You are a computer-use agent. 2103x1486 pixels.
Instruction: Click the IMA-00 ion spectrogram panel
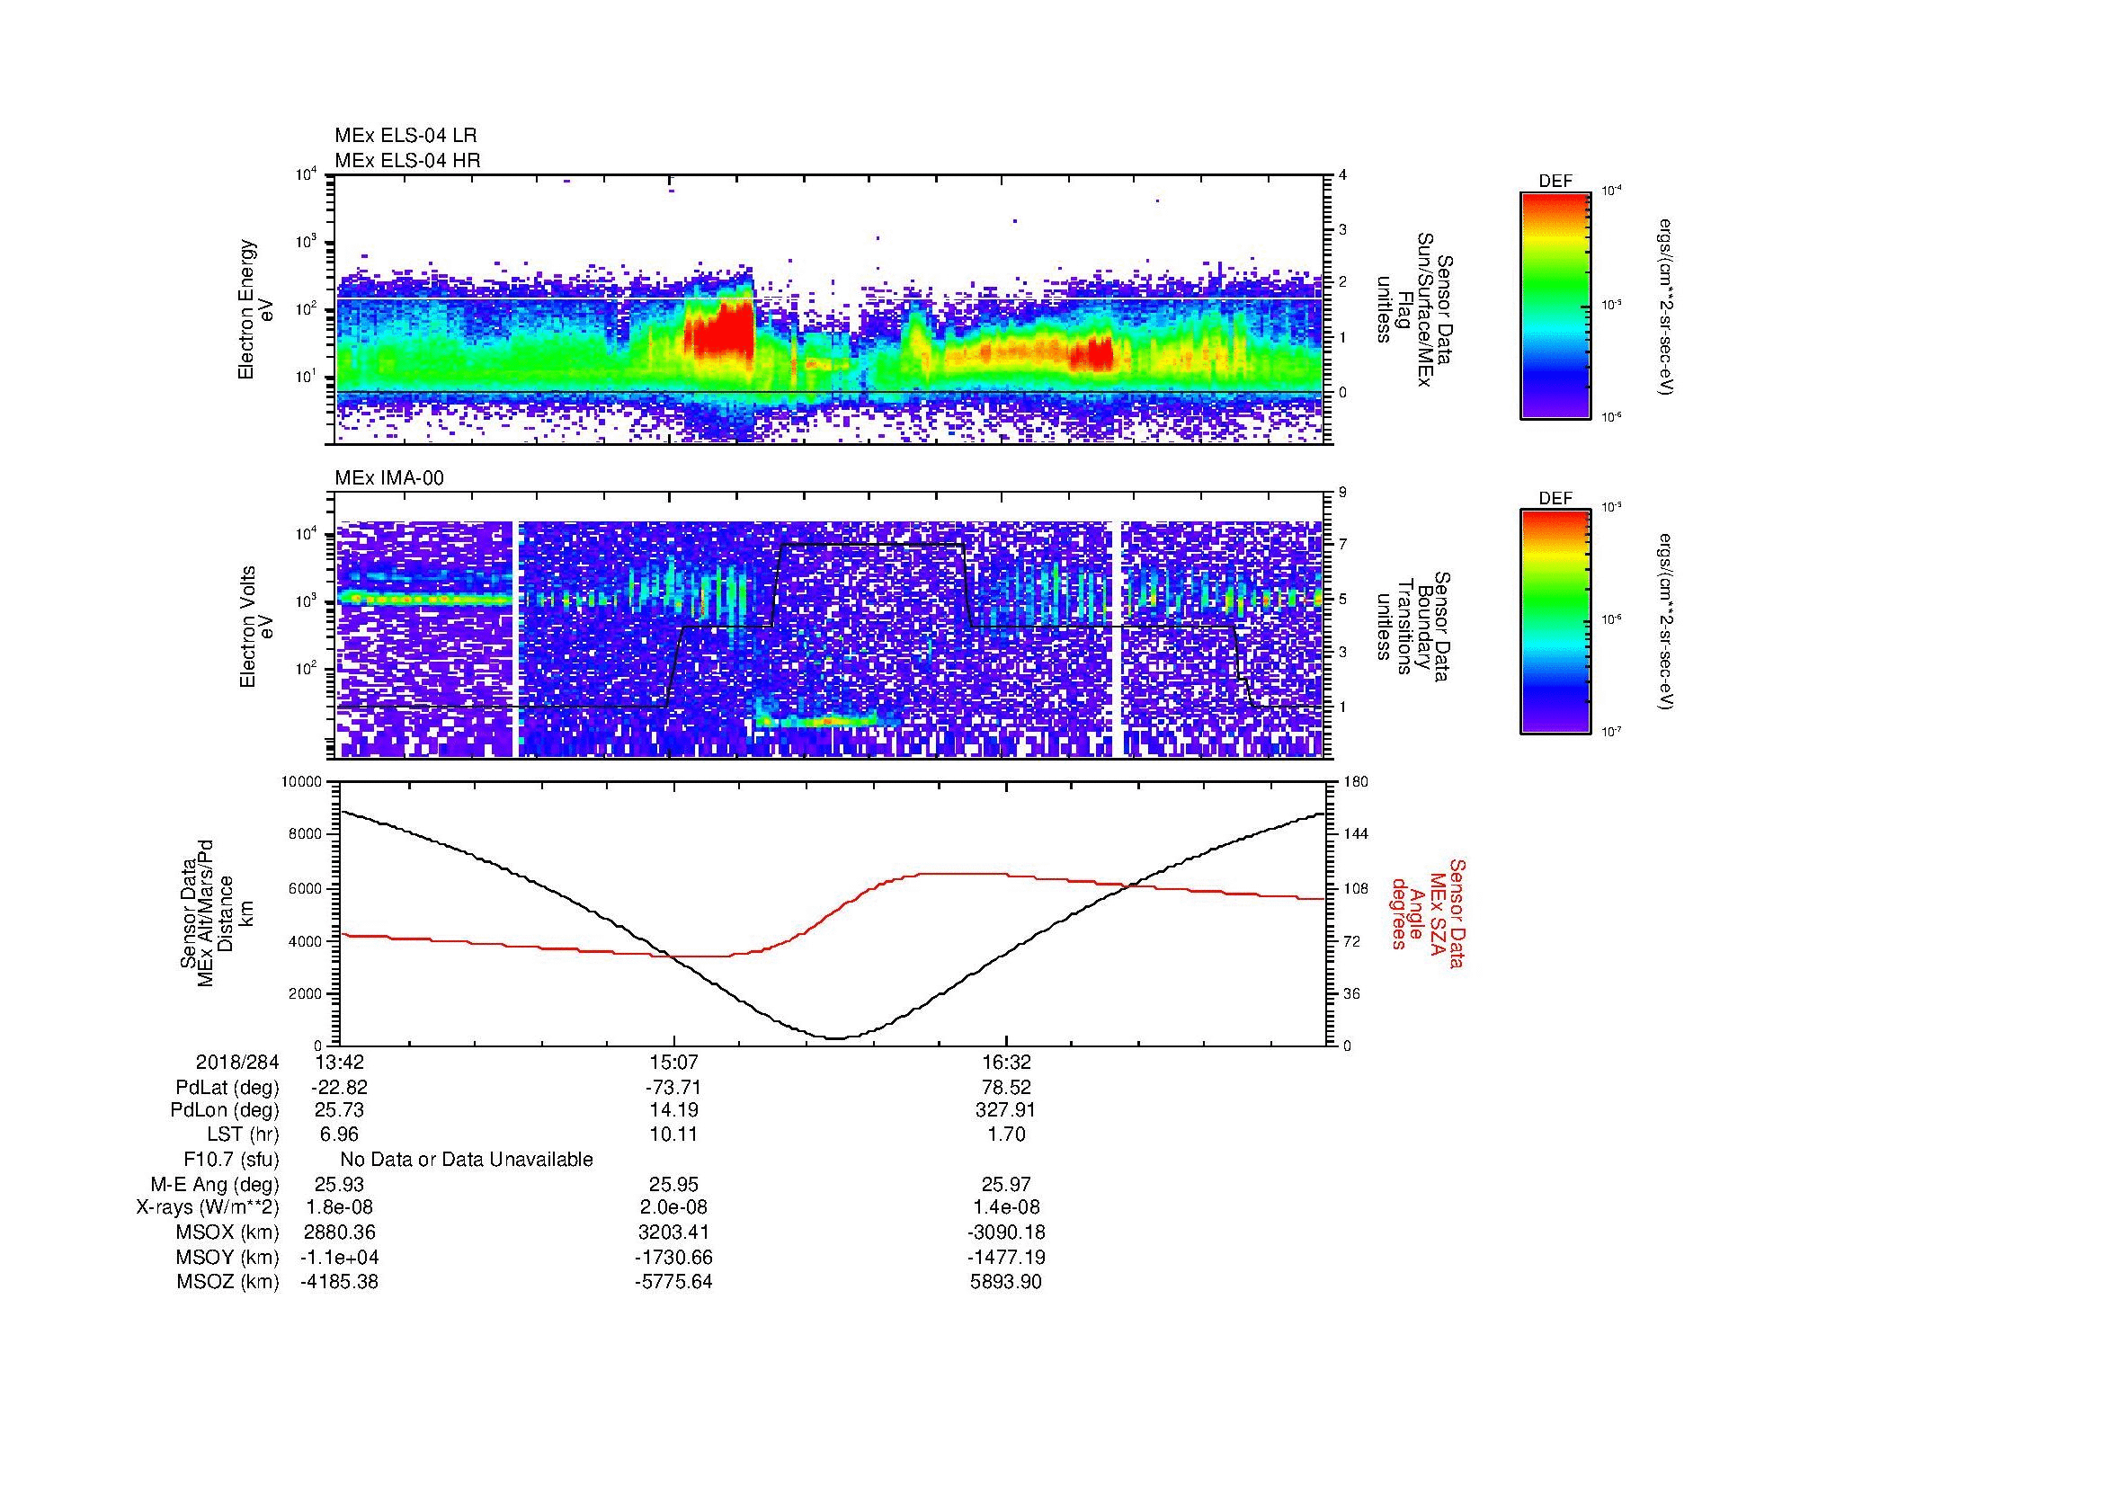point(831,627)
